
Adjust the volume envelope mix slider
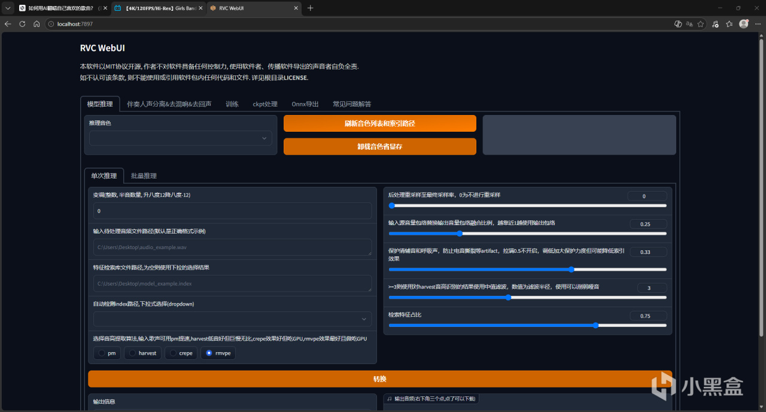click(527, 234)
